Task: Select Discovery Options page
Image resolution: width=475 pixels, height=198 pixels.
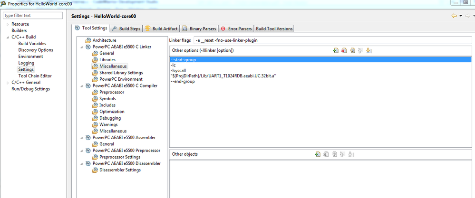Action: [x=36, y=50]
